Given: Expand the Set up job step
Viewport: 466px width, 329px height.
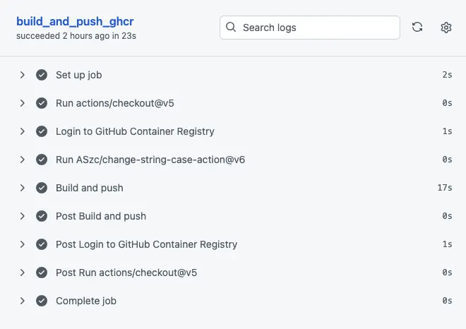Looking at the screenshot, I should (x=23, y=75).
